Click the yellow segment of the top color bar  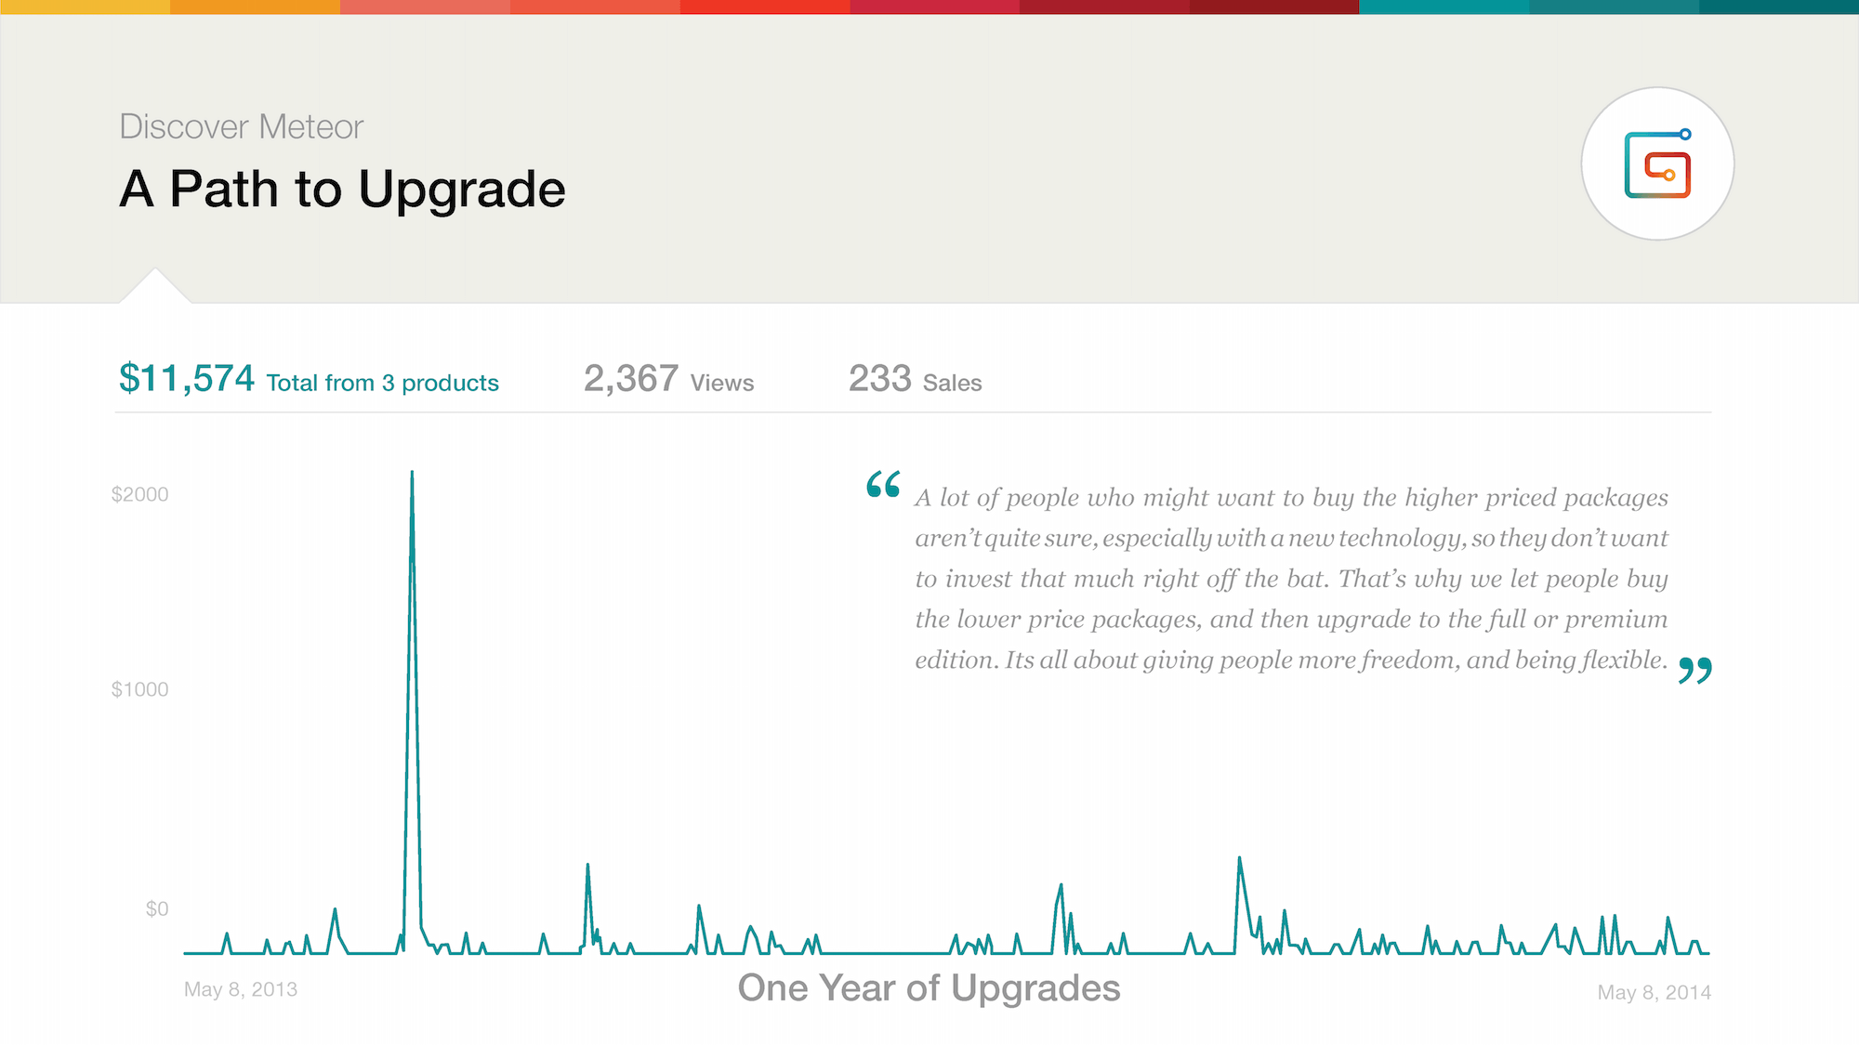85,7
